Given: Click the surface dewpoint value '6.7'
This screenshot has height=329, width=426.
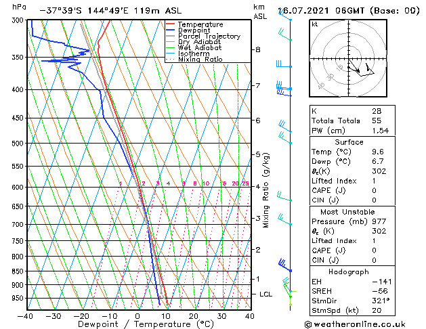Looking at the screenshot, I should coord(378,162).
